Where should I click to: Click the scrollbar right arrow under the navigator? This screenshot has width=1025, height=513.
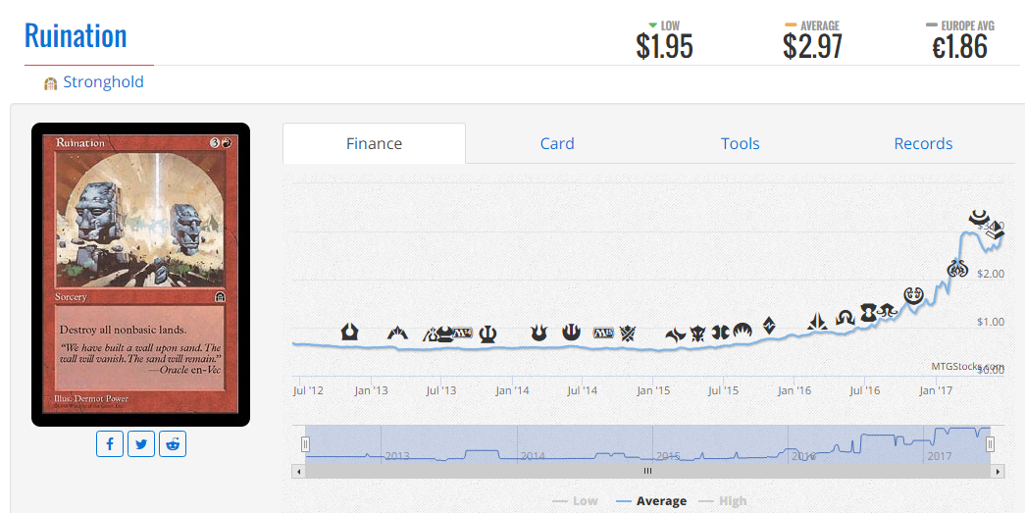point(999,471)
